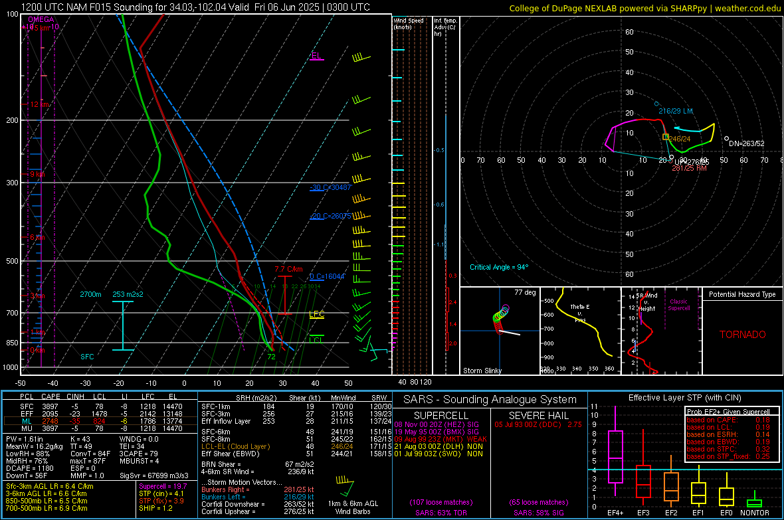Open the weather.cod.edu NEXLAB credit text
Viewport: 784px width, 520px height.
tap(644, 9)
